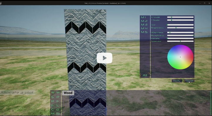
Task: Select the M5 material slot
Action: click(x=144, y=32)
